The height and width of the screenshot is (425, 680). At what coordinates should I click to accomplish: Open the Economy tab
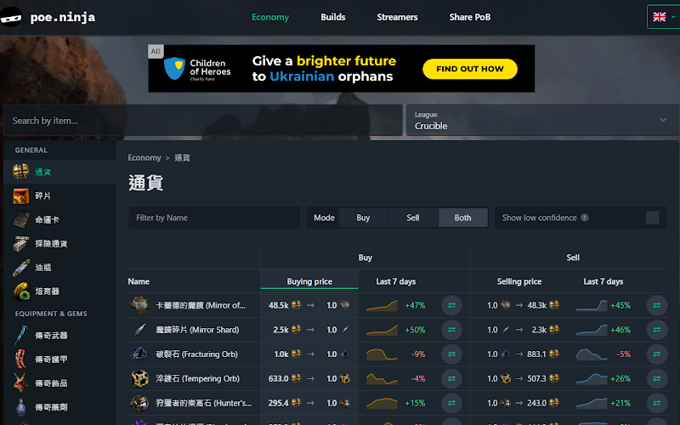click(x=270, y=17)
